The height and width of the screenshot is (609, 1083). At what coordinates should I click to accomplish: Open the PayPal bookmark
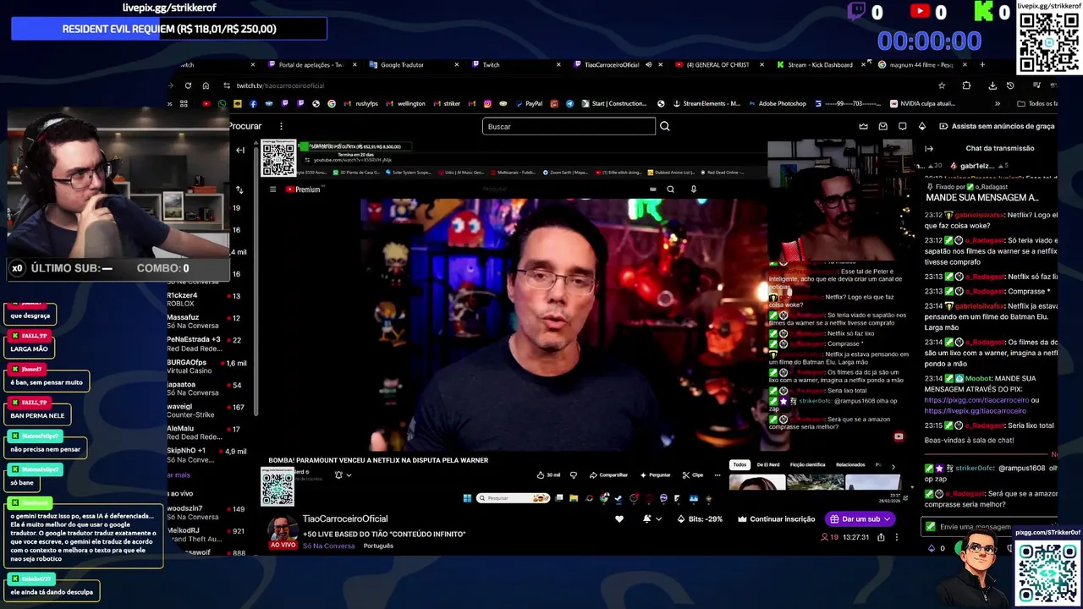[527, 103]
